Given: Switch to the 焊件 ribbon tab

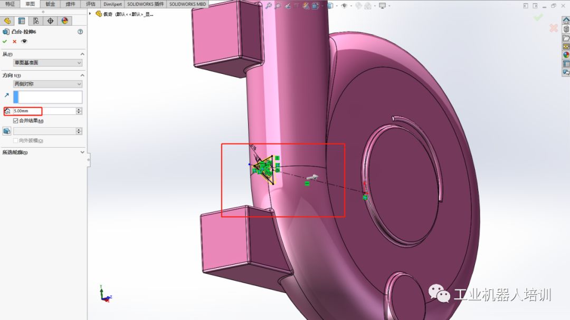Looking at the screenshot, I should point(70,4).
